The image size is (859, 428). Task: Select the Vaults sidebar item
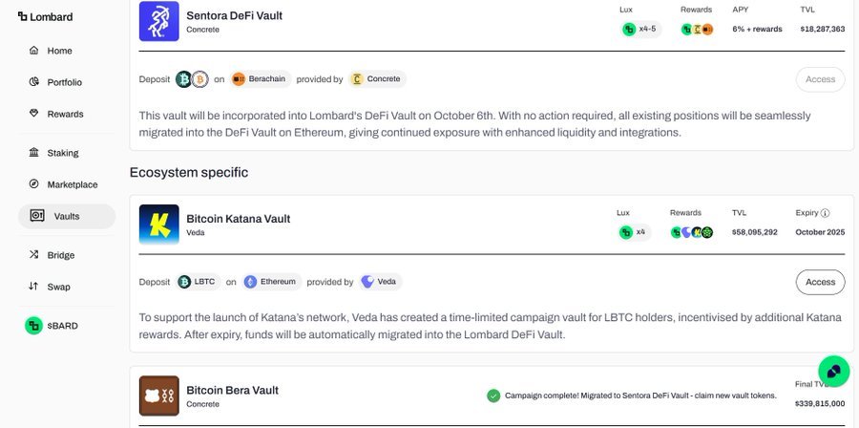(x=66, y=216)
